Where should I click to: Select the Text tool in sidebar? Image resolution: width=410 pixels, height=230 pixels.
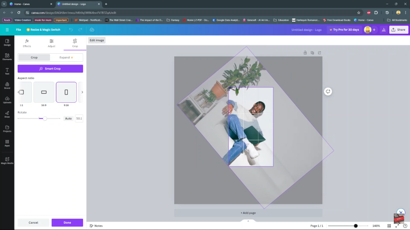[x=7, y=71]
